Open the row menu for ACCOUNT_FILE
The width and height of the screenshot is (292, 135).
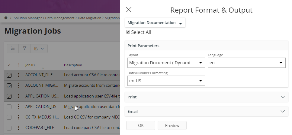19,75
